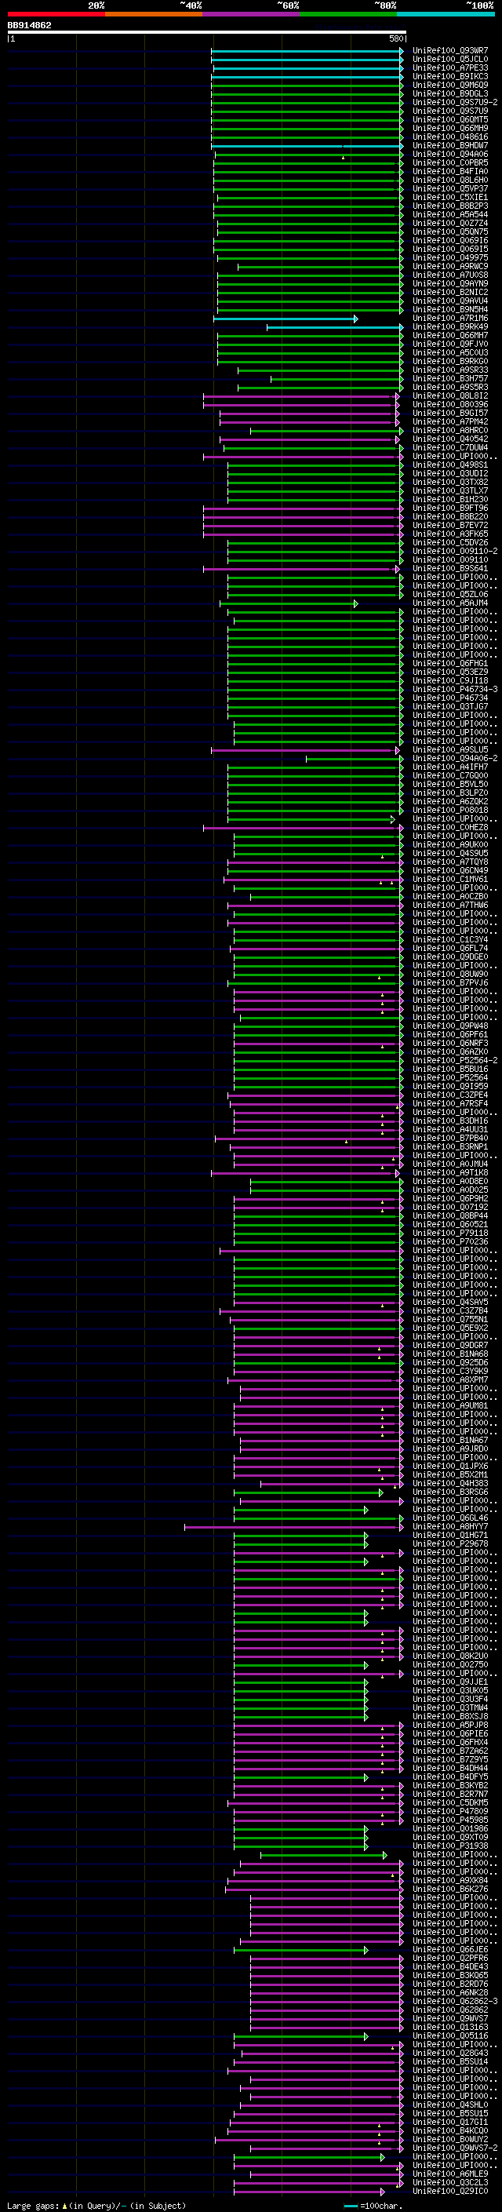
Task: Click the UniRef100_B7PB40 label
Action: pos(449,1138)
